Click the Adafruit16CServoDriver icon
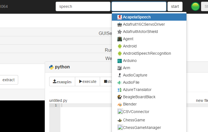The height and width of the screenshot is (132, 208). coord(120,25)
